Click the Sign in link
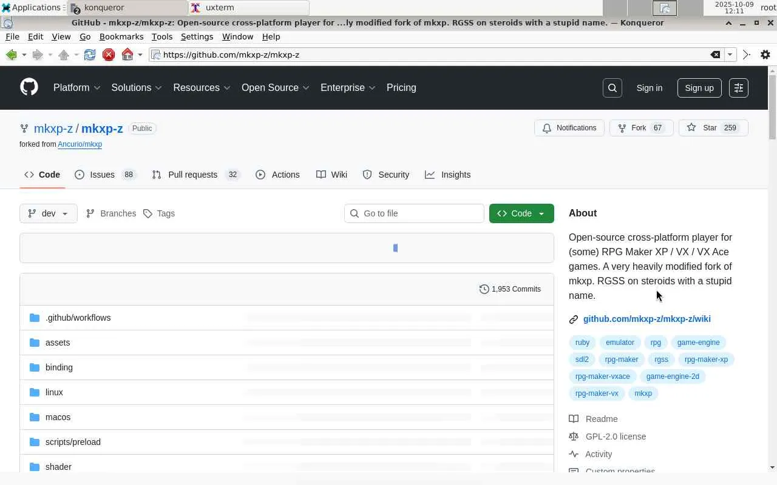Screen dimensions: 777x485 click(650, 88)
